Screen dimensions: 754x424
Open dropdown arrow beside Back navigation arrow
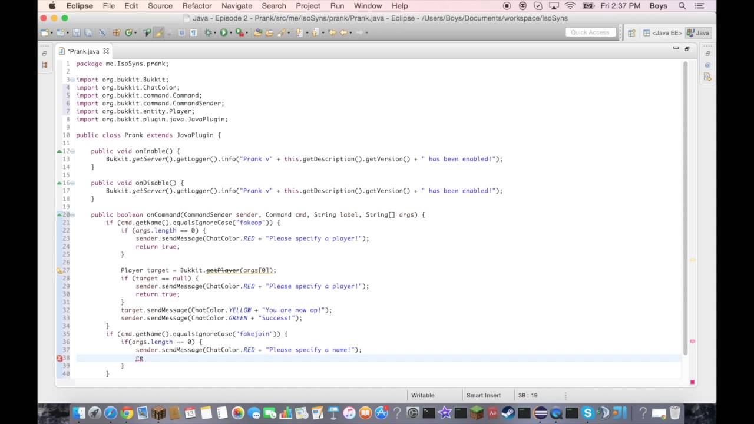[x=350, y=33]
